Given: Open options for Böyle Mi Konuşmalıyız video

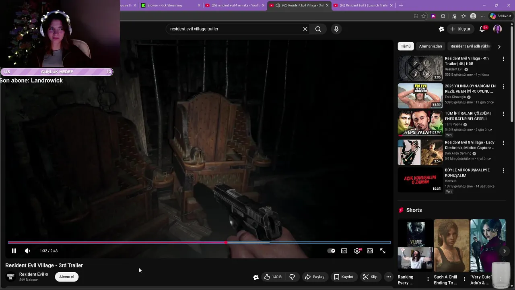Looking at the screenshot, I should pyautogui.click(x=503, y=170).
